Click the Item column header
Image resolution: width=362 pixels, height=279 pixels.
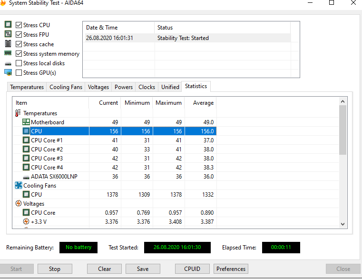[50, 103]
